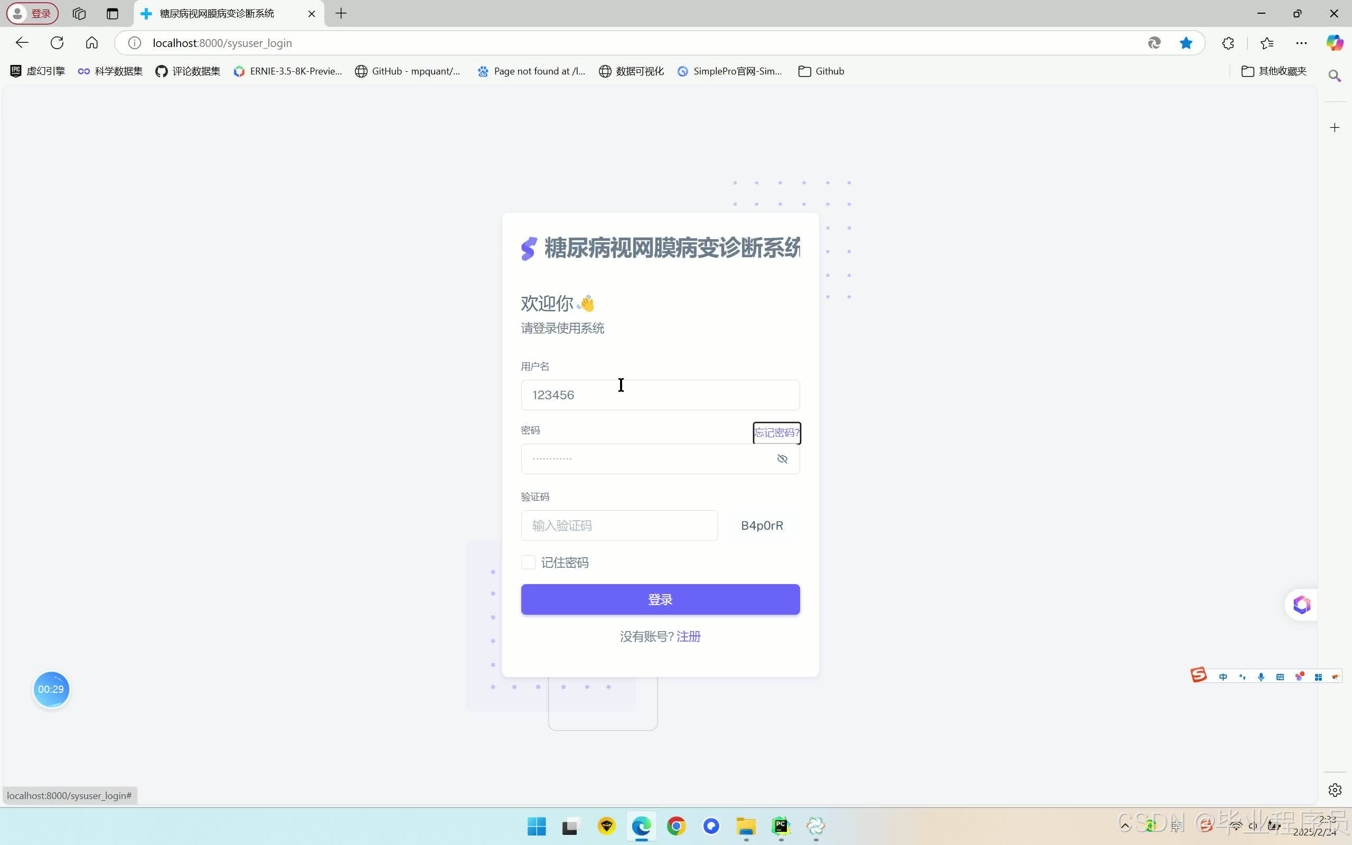Open the Windows Start menu
The height and width of the screenshot is (845, 1352).
[x=537, y=826]
